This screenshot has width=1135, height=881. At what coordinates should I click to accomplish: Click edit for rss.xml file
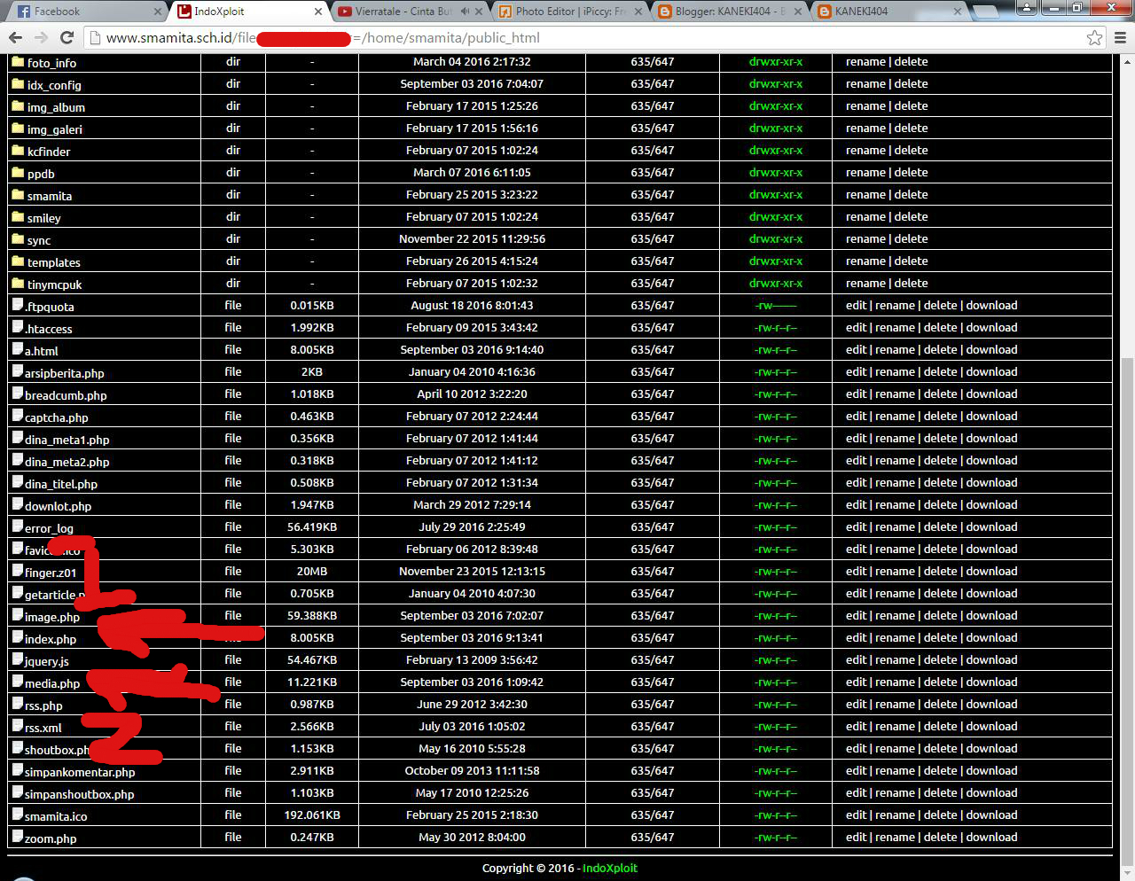click(x=857, y=726)
